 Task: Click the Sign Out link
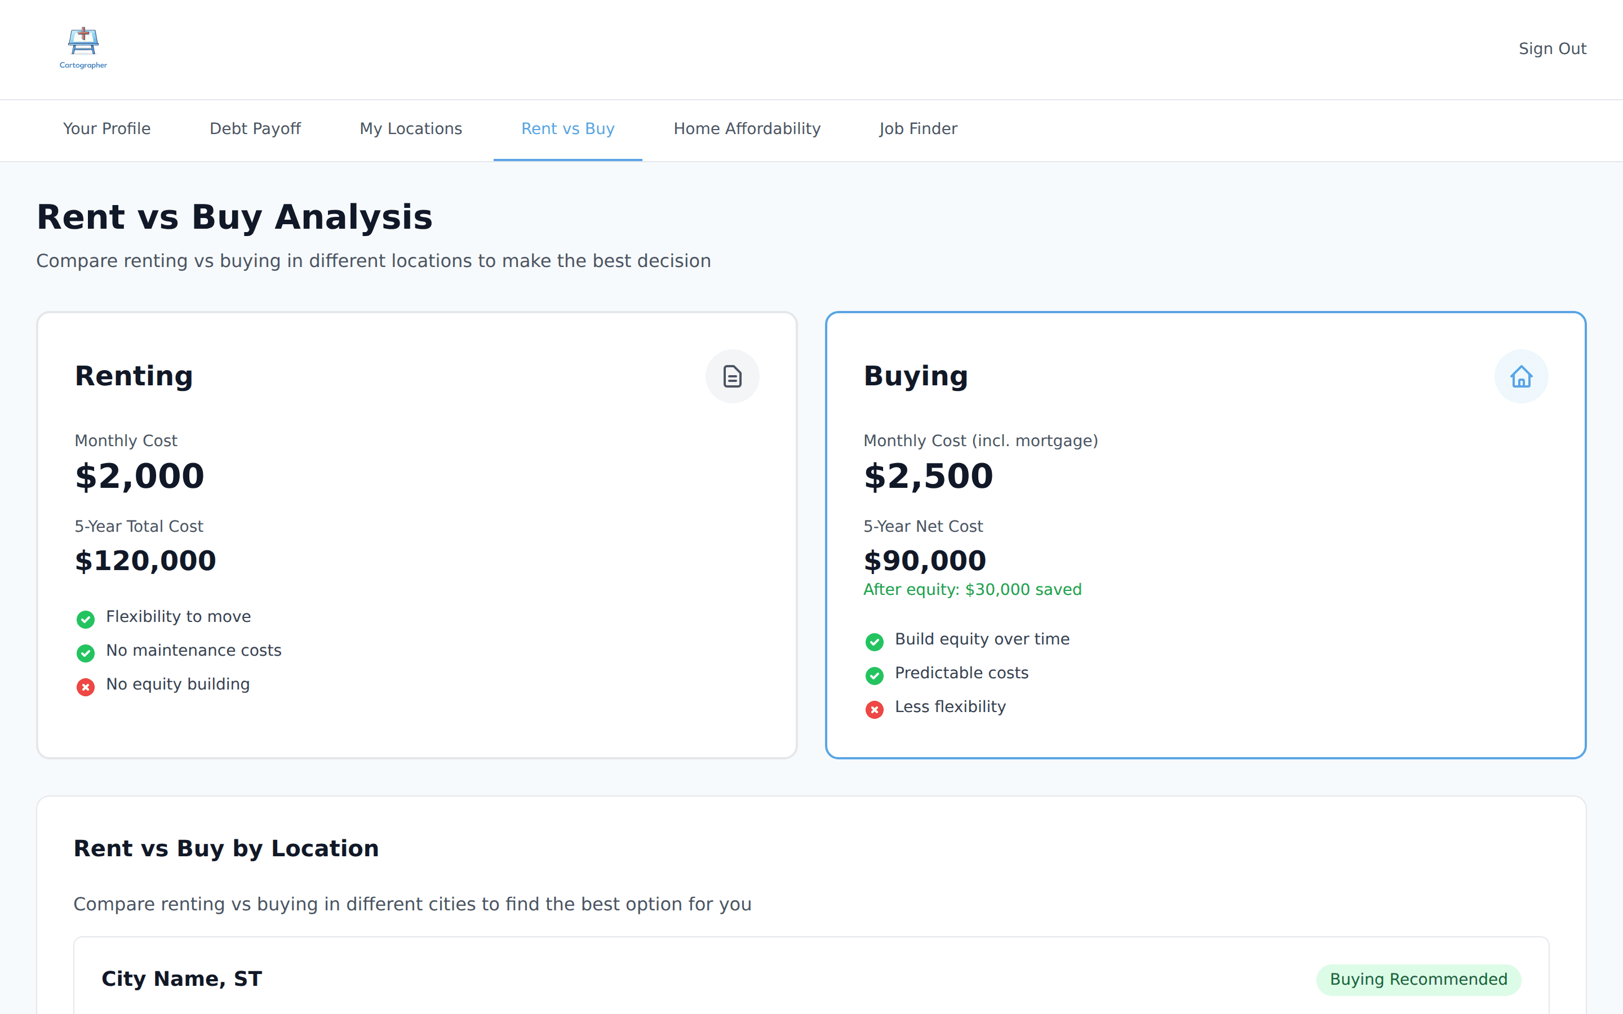coord(1553,48)
